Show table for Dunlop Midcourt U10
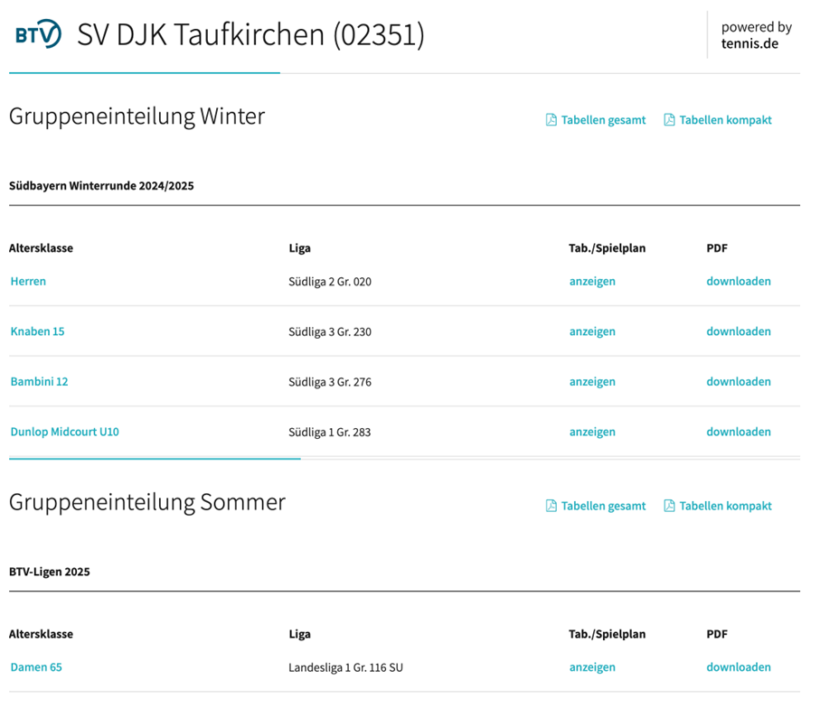Viewport: 820px width, 708px height. [592, 432]
